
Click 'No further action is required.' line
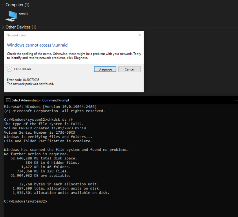(36, 154)
